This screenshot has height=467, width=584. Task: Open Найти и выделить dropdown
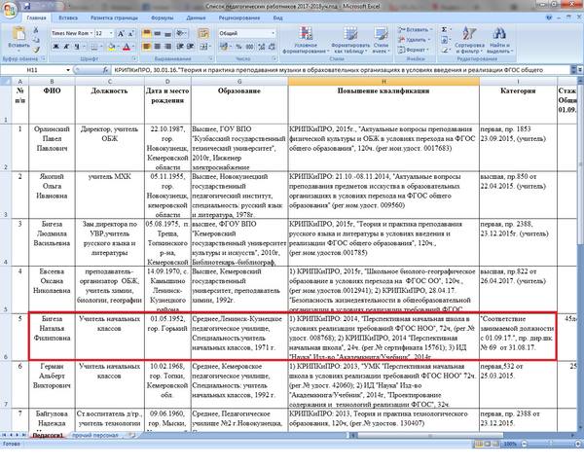pyautogui.click(x=499, y=40)
